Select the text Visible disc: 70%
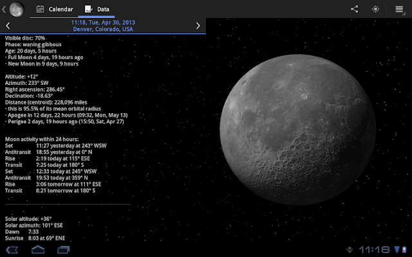Viewport: 412px width, 257px height. pyautogui.click(x=25, y=38)
